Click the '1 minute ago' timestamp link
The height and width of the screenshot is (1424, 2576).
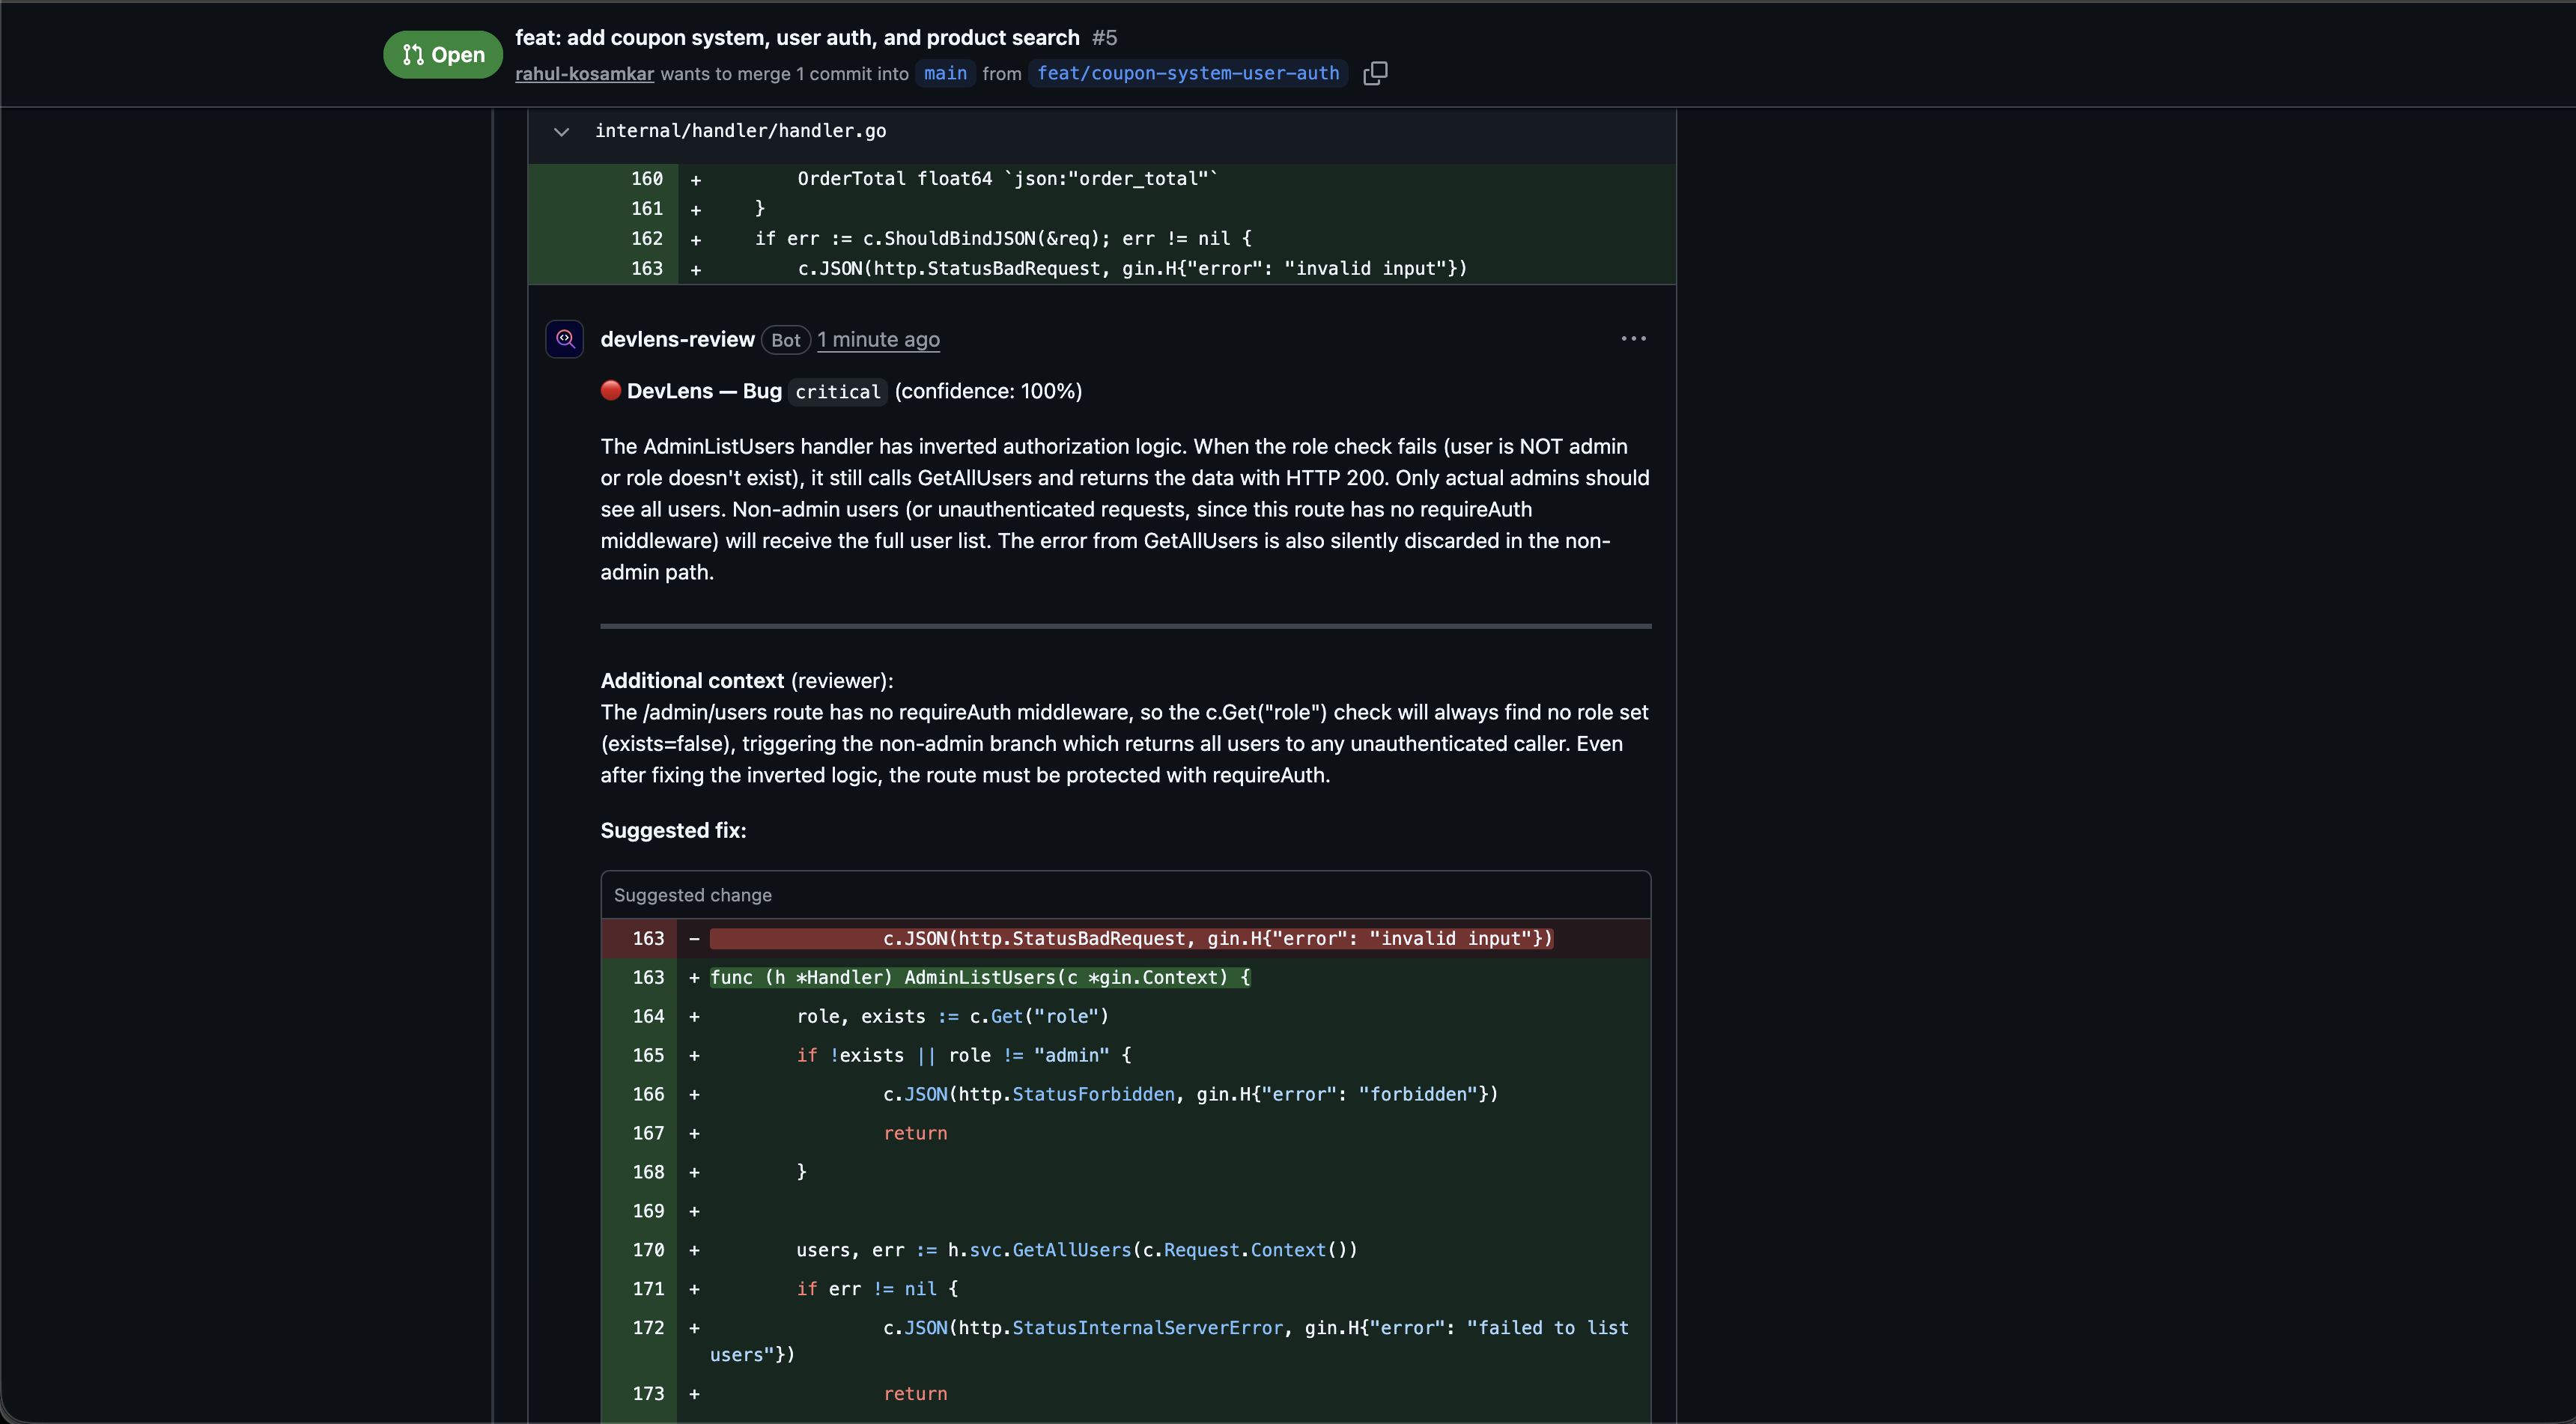click(878, 339)
